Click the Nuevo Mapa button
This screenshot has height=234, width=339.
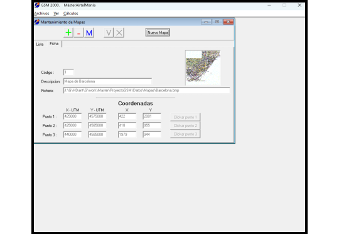(158, 33)
